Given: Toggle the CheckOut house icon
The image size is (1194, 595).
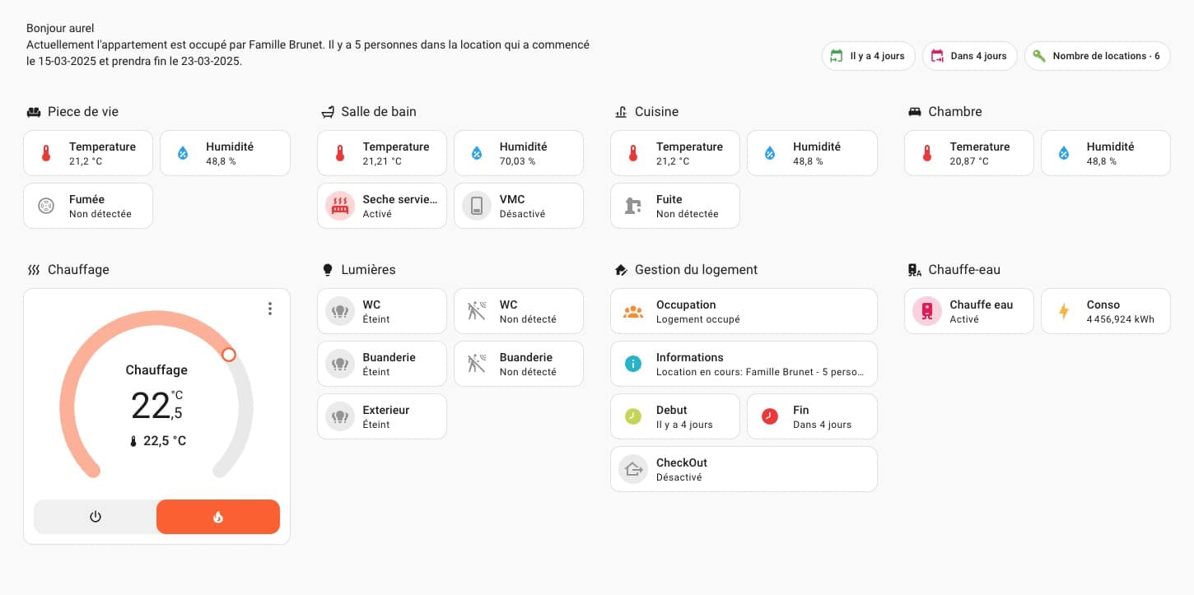Looking at the screenshot, I should (632, 469).
